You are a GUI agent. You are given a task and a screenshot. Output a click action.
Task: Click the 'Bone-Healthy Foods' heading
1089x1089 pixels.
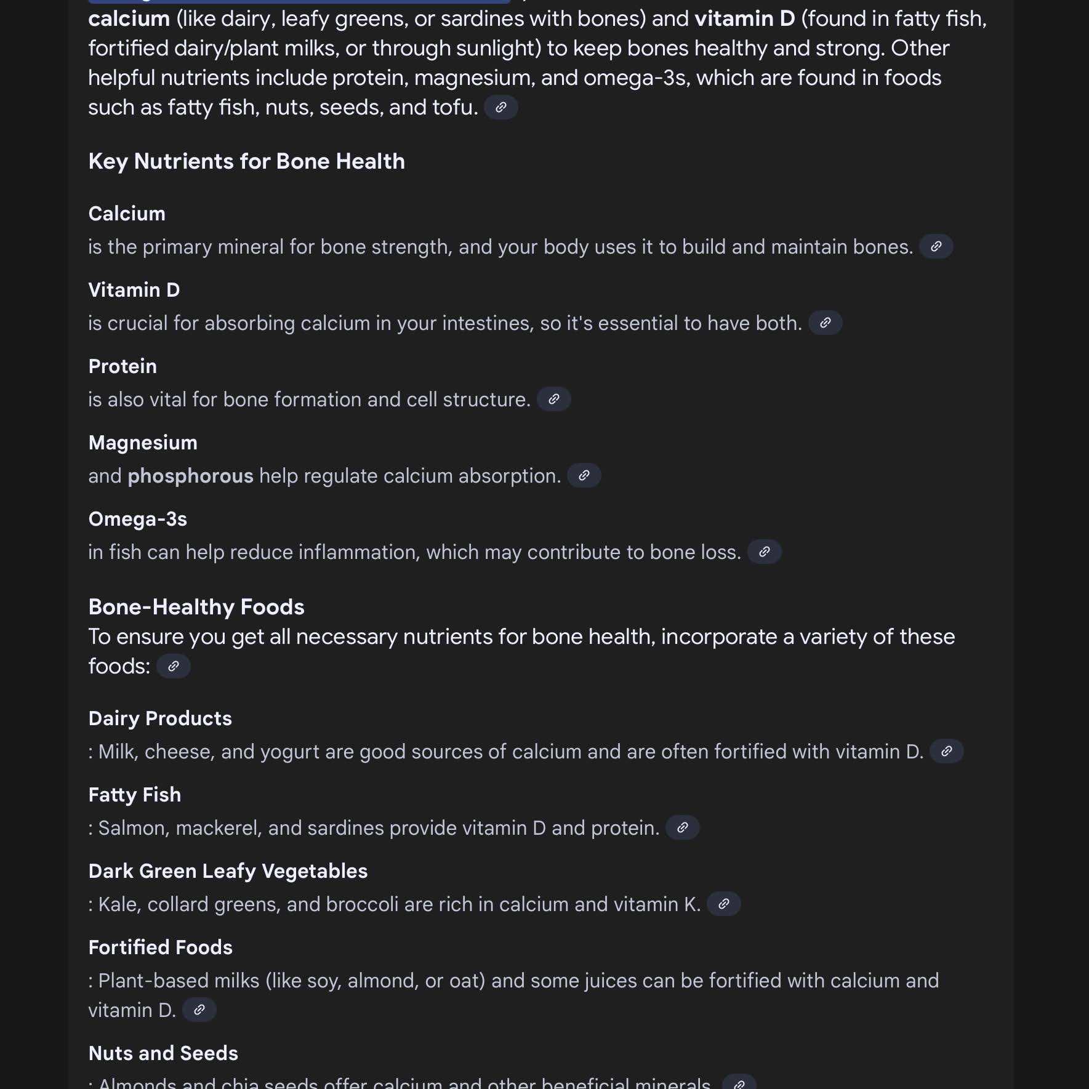pyautogui.click(x=196, y=607)
